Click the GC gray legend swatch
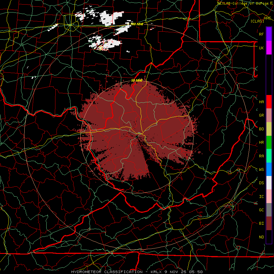 point(269,210)
